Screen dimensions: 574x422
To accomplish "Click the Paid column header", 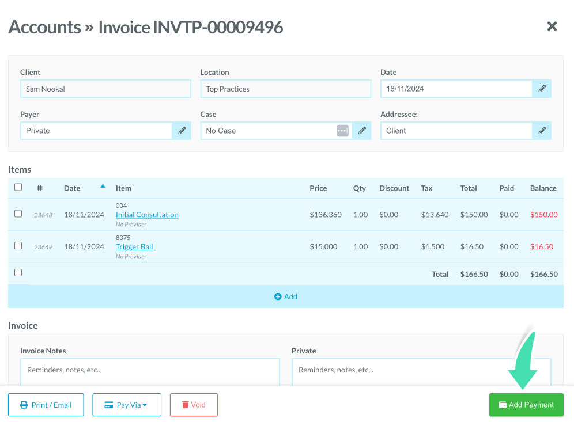I will click(507, 188).
